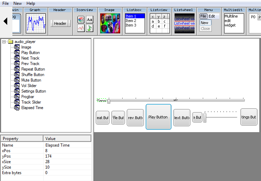Choose the Multiedit widget in palette
Image resolution: width=261 pixels, height=181 pixels.
pyautogui.click(x=234, y=23)
